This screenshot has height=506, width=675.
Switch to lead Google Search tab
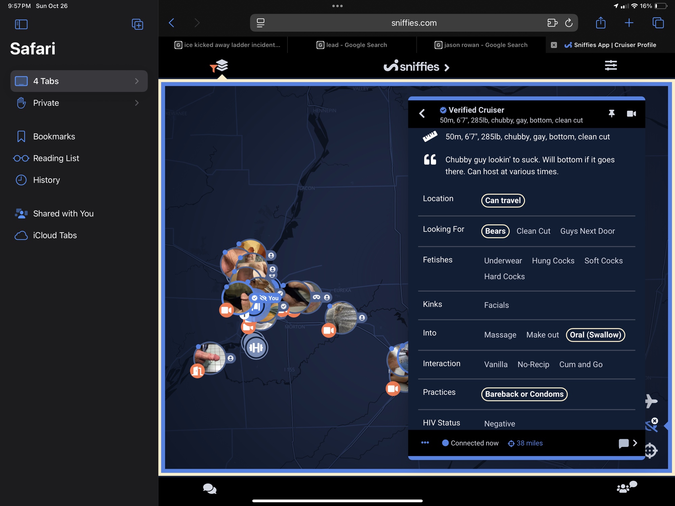[x=352, y=45]
